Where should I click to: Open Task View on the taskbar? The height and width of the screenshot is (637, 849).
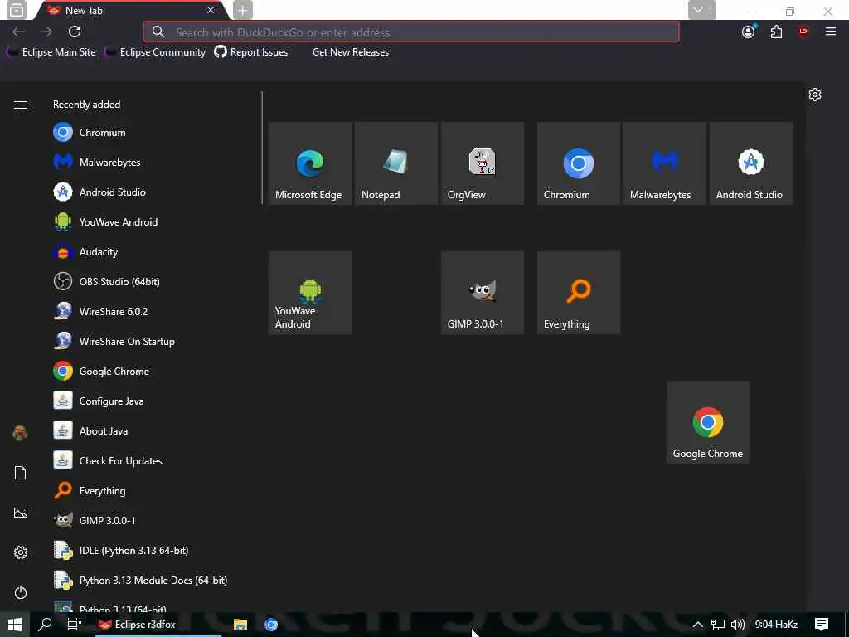click(74, 625)
